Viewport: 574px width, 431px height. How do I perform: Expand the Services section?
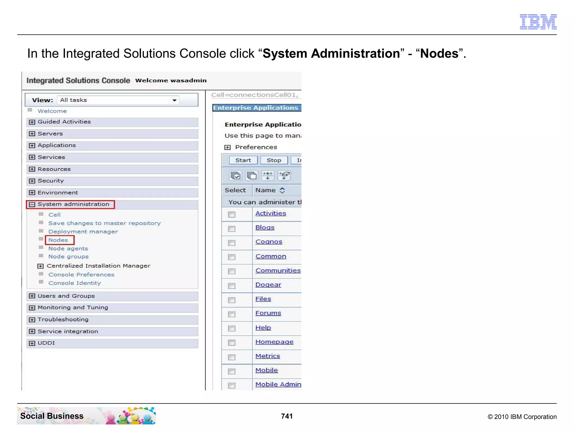pyautogui.click(x=32, y=157)
